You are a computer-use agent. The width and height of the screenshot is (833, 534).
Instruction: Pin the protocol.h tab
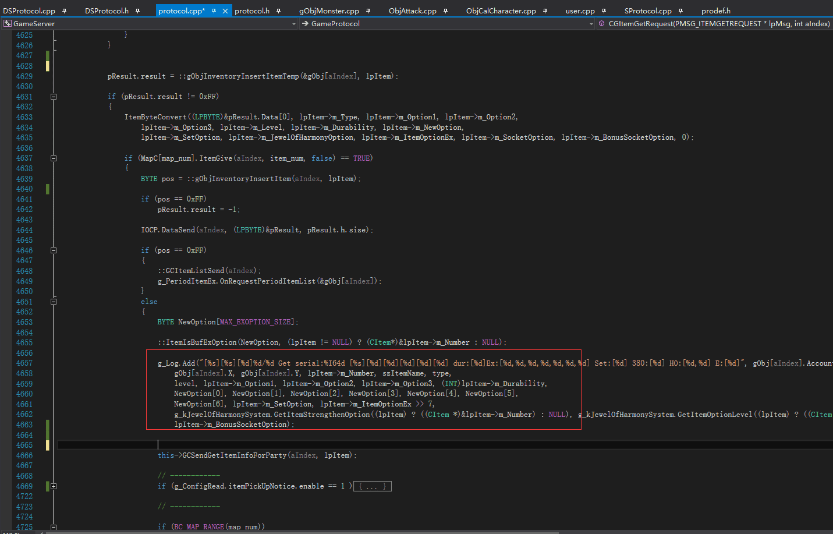click(x=278, y=10)
